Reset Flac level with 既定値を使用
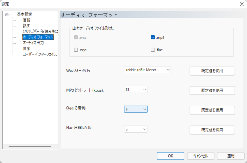Viewport: 247px width, 163px height. pyautogui.click(x=212, y=130)
